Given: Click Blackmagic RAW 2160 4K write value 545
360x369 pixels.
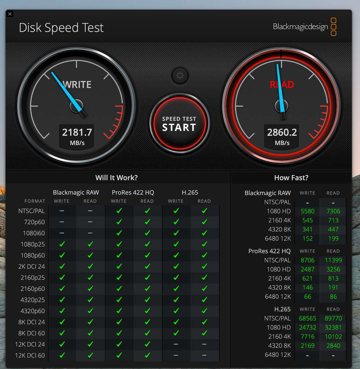Looking at the screenshot, I should coord(307,220).
